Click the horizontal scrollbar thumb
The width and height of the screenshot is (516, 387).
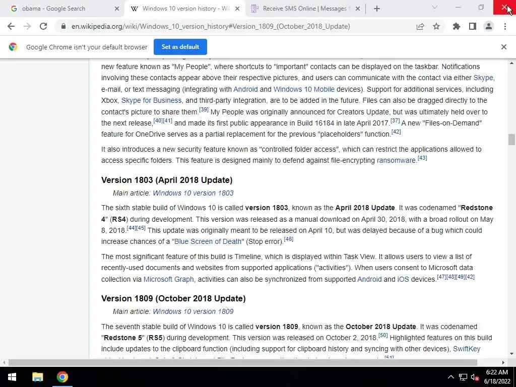coord(242,362)
